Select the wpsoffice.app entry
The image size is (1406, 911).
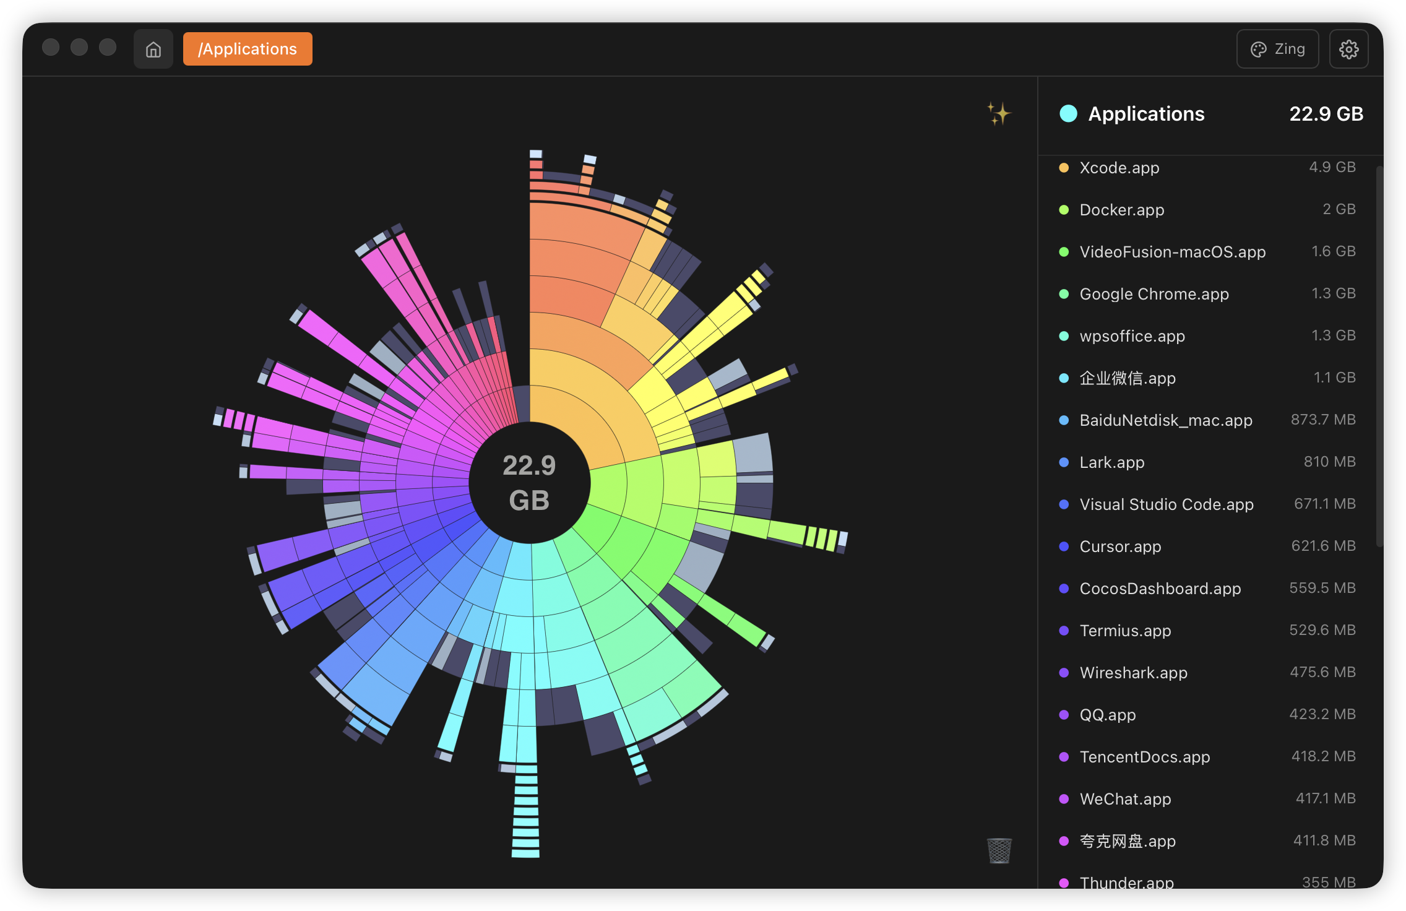point(1131,336)
